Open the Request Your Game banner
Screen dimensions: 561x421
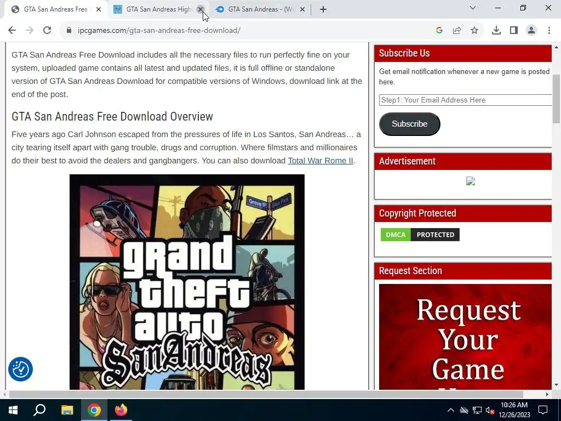coord(465,337)
